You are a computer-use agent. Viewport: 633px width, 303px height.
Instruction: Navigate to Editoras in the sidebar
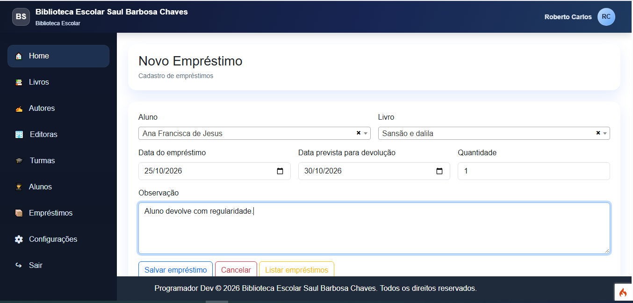click(58, 135)
